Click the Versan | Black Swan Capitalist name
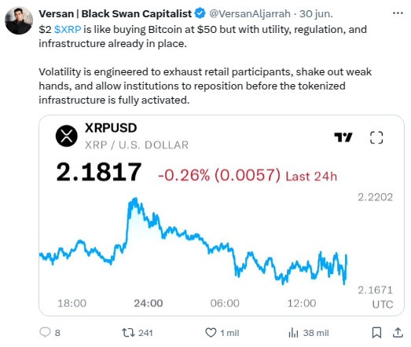Image resolution: width=411 pixels, height=347 pixels. coord(116,13)
